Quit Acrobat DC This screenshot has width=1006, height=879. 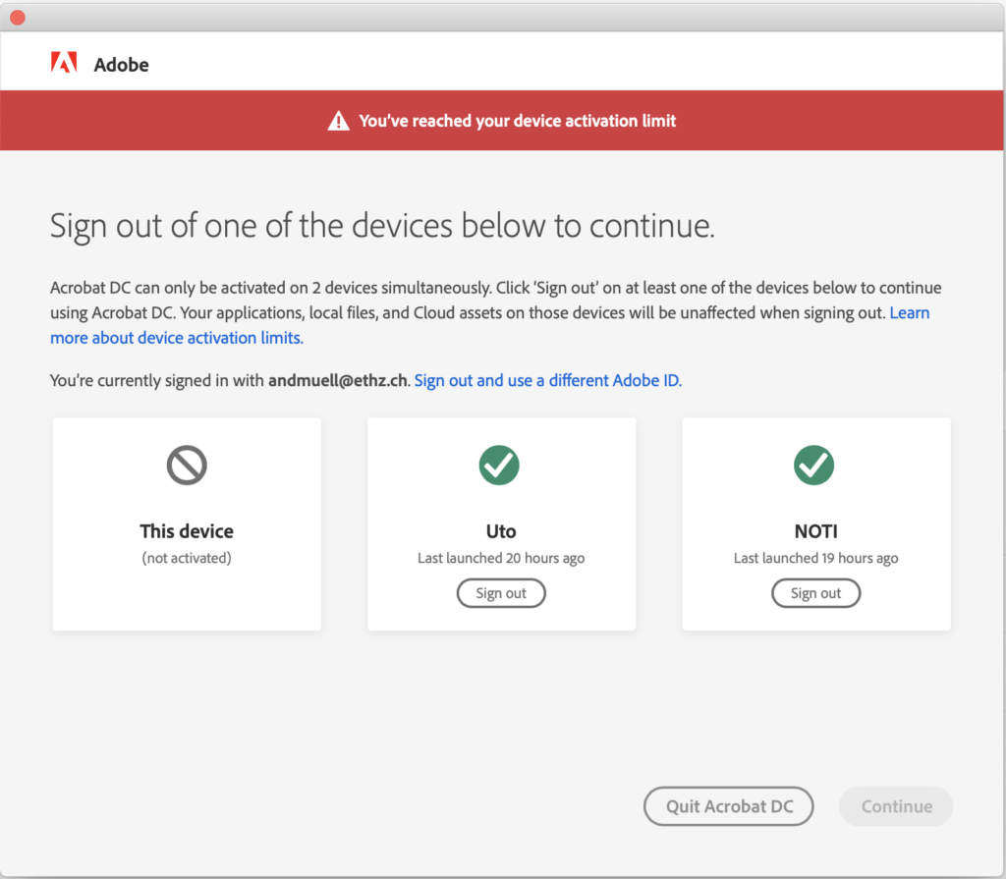click(729, 806)
